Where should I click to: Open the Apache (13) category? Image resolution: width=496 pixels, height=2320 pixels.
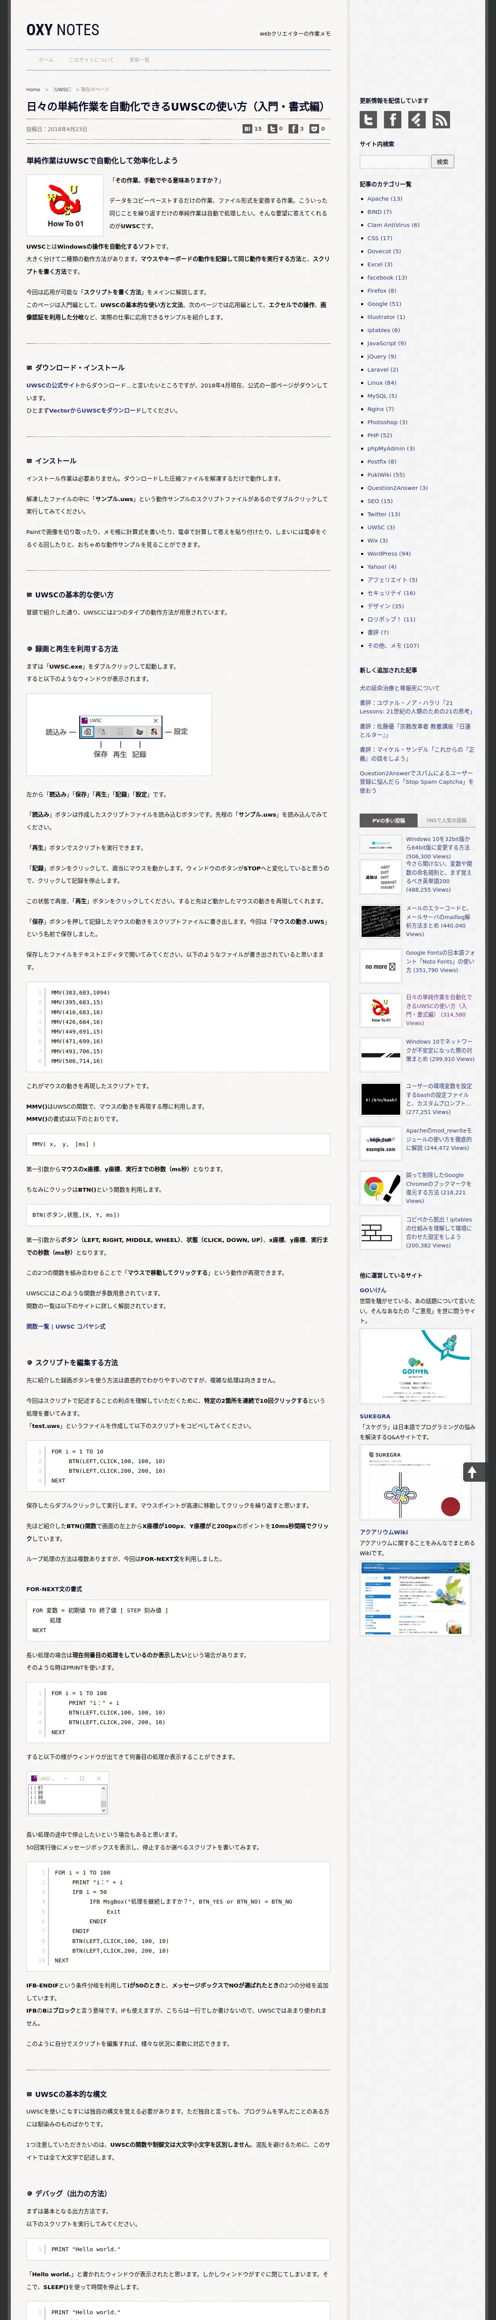click(384, 199)
